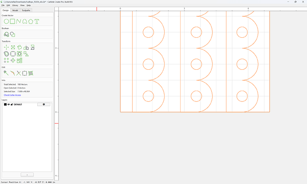This screenshot has height=184, width=307.
Task: Toggle visibility eye of DEFAULT layer
Action: coord(8,104)
